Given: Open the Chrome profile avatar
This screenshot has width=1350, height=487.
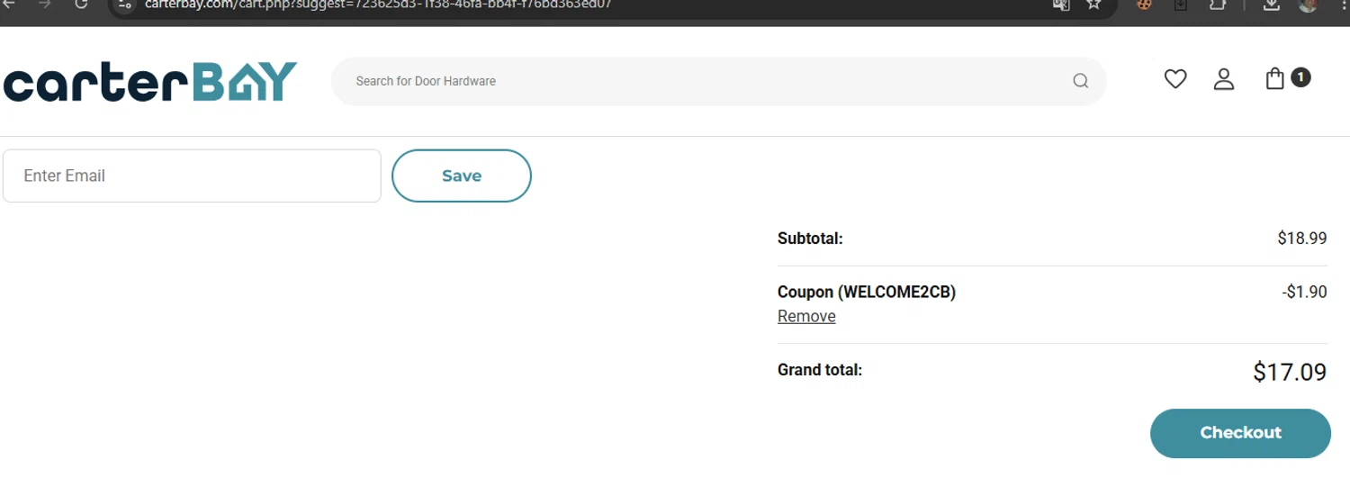Looking at the screenshot, I should 1309,5.
